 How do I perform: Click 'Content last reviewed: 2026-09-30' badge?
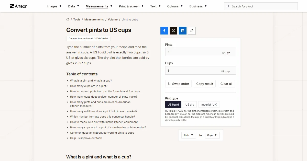(x=88, y=39)
